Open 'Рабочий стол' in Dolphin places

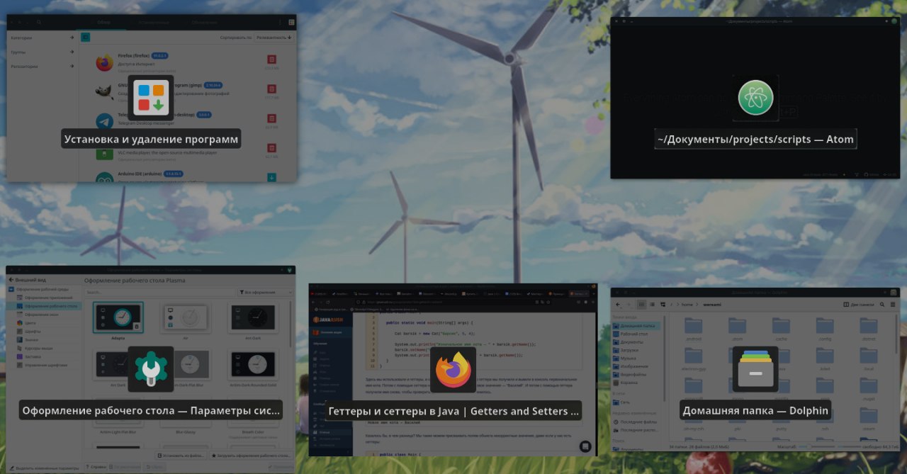click(x=637, y=334)
